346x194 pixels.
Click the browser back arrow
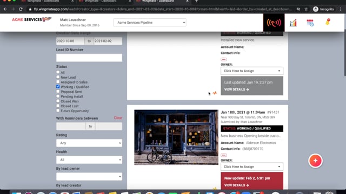(5, 9)
